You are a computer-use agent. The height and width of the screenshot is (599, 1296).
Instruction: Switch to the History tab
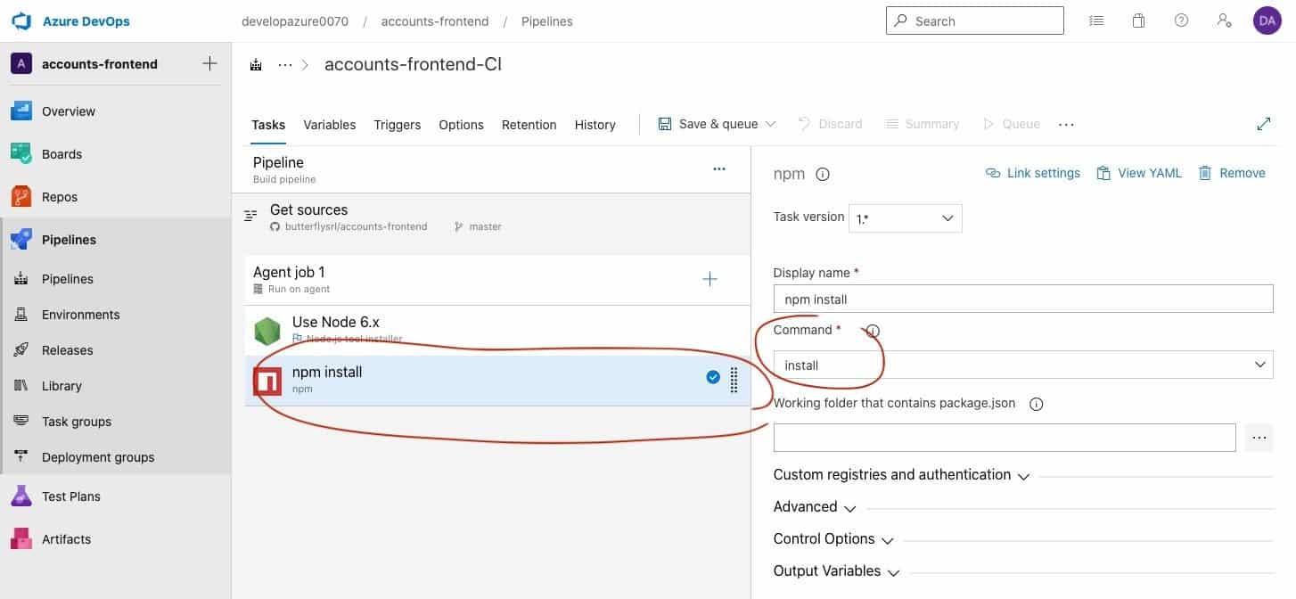click(x=595, y=125)
